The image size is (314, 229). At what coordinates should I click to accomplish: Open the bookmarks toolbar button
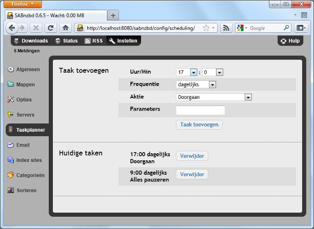point(301,28)
